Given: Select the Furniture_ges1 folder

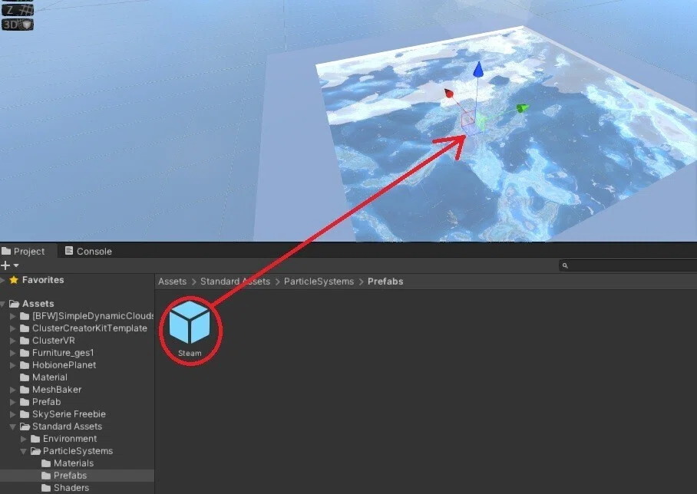Looking at the screenshot, I should point(58,353).
